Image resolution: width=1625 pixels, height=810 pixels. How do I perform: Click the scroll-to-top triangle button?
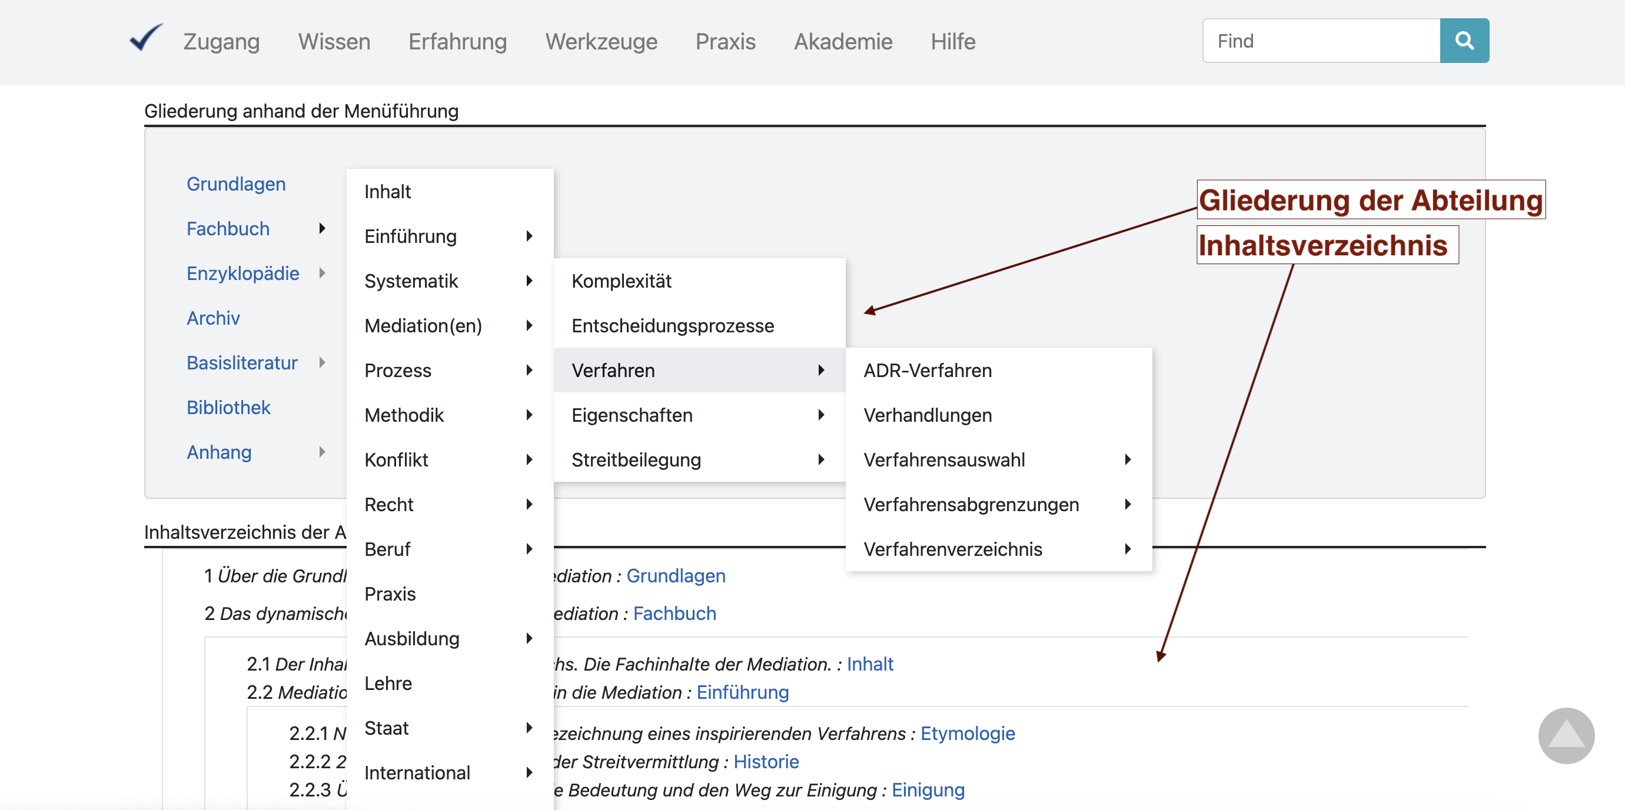pos(1566,735)
